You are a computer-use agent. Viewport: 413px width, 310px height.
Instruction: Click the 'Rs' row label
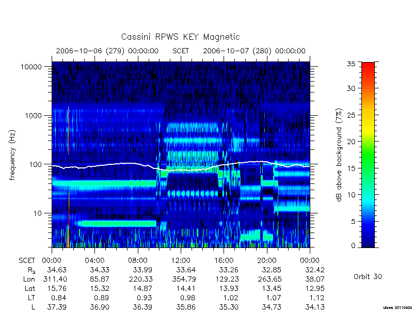[x=31, y=270]
